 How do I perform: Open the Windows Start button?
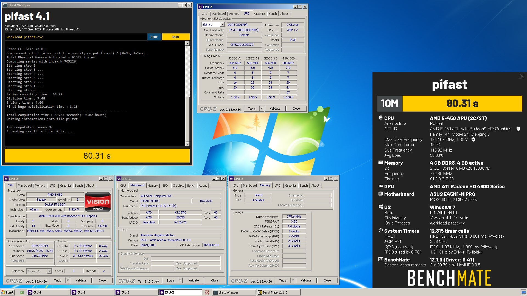coord(7,292)
